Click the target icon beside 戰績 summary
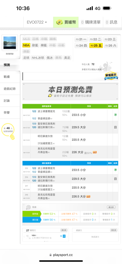Screen dimensions: 122x264 (x=28, y=207)
